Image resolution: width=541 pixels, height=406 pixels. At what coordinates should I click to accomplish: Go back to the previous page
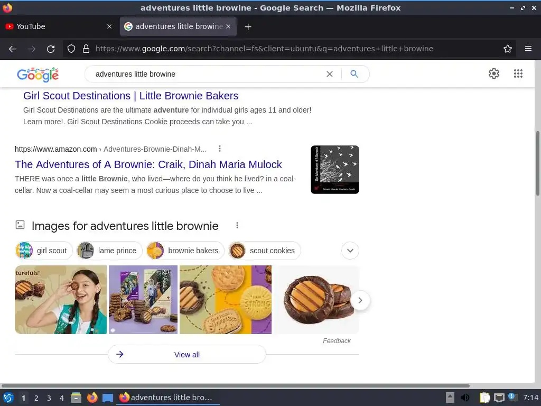[x=13, y=49]
